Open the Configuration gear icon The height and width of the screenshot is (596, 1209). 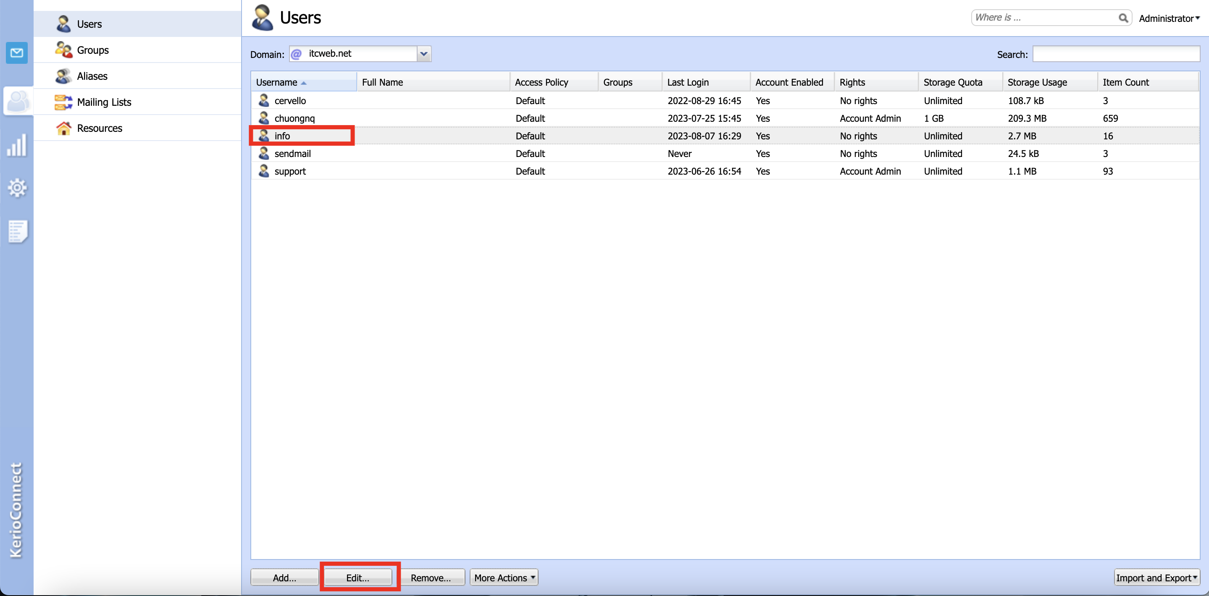[x=17, y=188]
